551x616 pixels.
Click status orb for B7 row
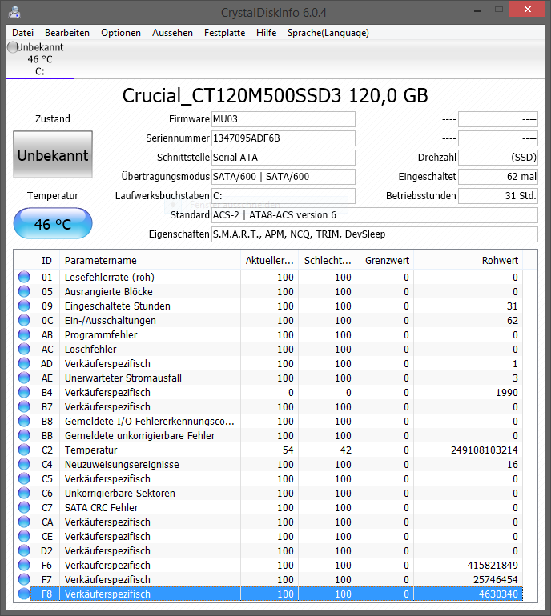[x=24, y=406]
